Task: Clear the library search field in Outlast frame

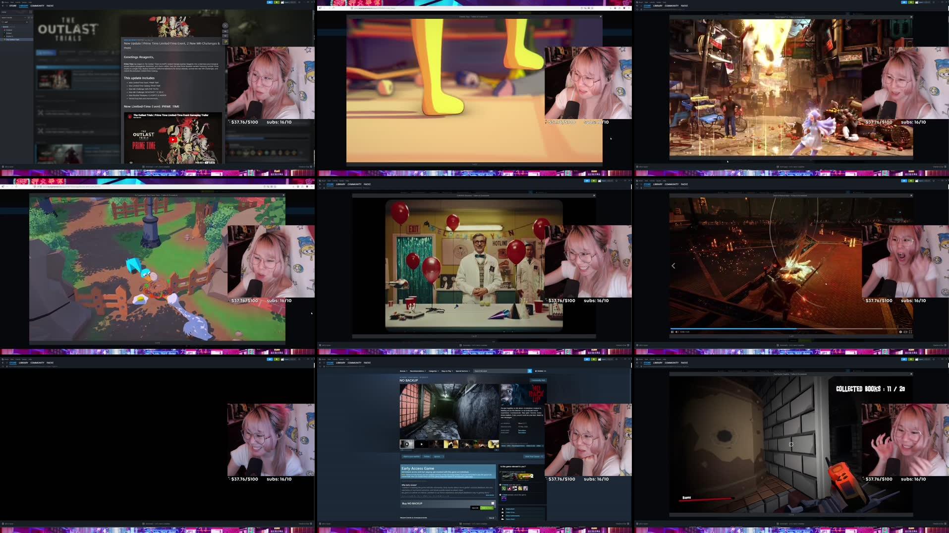Action: 27,22
